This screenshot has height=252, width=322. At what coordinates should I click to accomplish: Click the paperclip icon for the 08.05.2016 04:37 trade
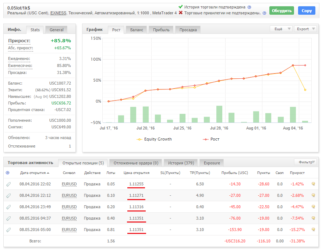pyautogui.click(x=8, y=219)
